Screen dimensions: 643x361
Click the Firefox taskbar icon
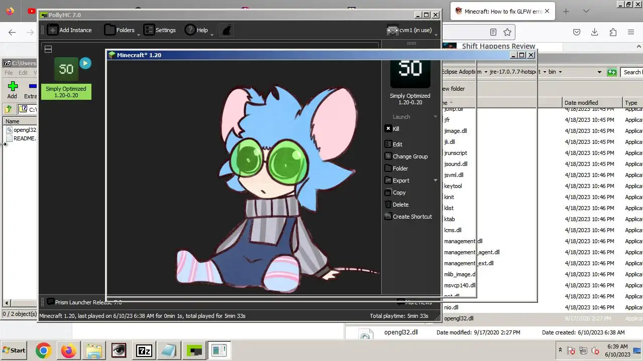(x=68, y=350)
